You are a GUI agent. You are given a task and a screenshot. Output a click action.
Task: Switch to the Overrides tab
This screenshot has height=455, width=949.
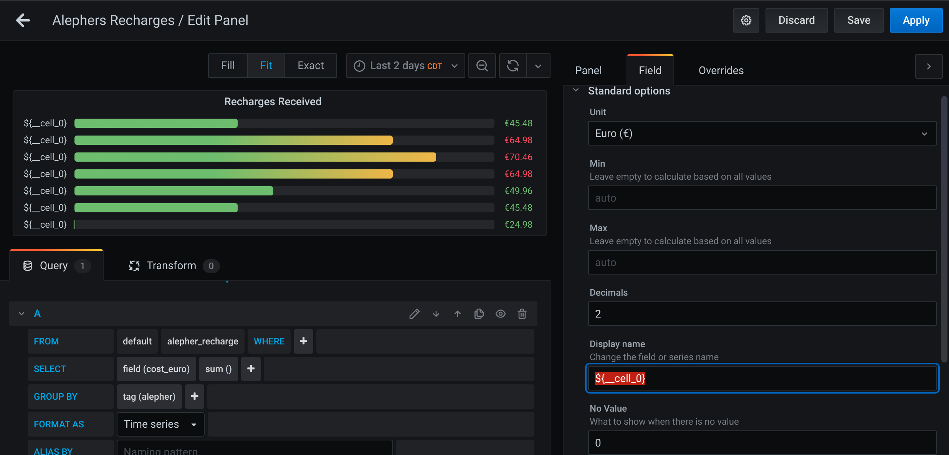click(x=721, y=70)
